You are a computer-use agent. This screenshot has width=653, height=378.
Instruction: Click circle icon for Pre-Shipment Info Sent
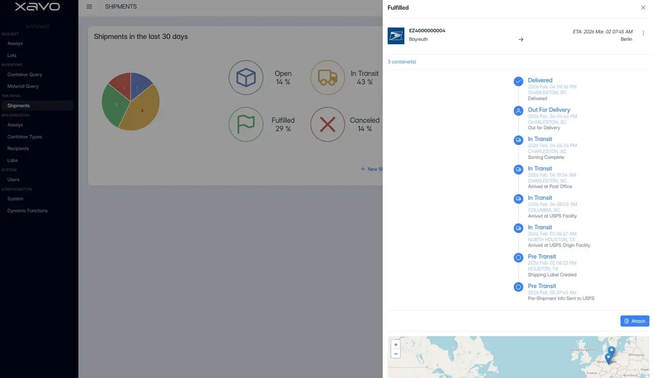pyautogui.click(x=518, y=287)
